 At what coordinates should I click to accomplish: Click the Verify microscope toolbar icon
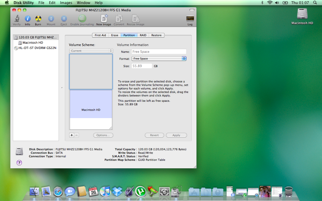click(17, 19)
